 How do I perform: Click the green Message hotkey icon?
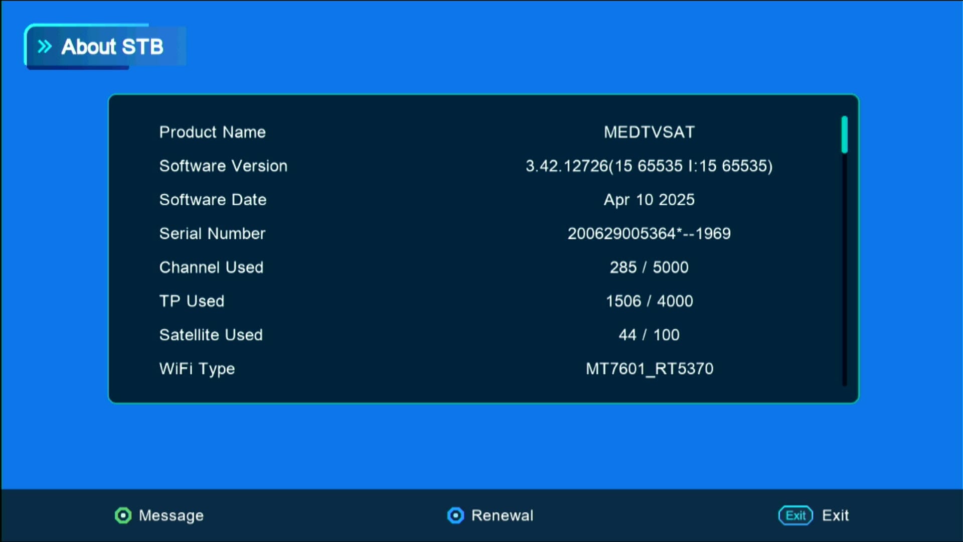tap(123, 515)
